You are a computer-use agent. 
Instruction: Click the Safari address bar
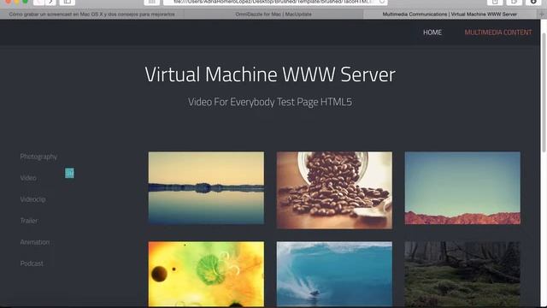pyautogui.click(x=275, y=2)
